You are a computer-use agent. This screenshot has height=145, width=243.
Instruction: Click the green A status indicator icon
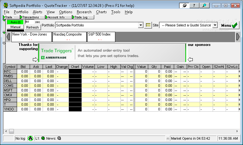(x=30, y=138)
